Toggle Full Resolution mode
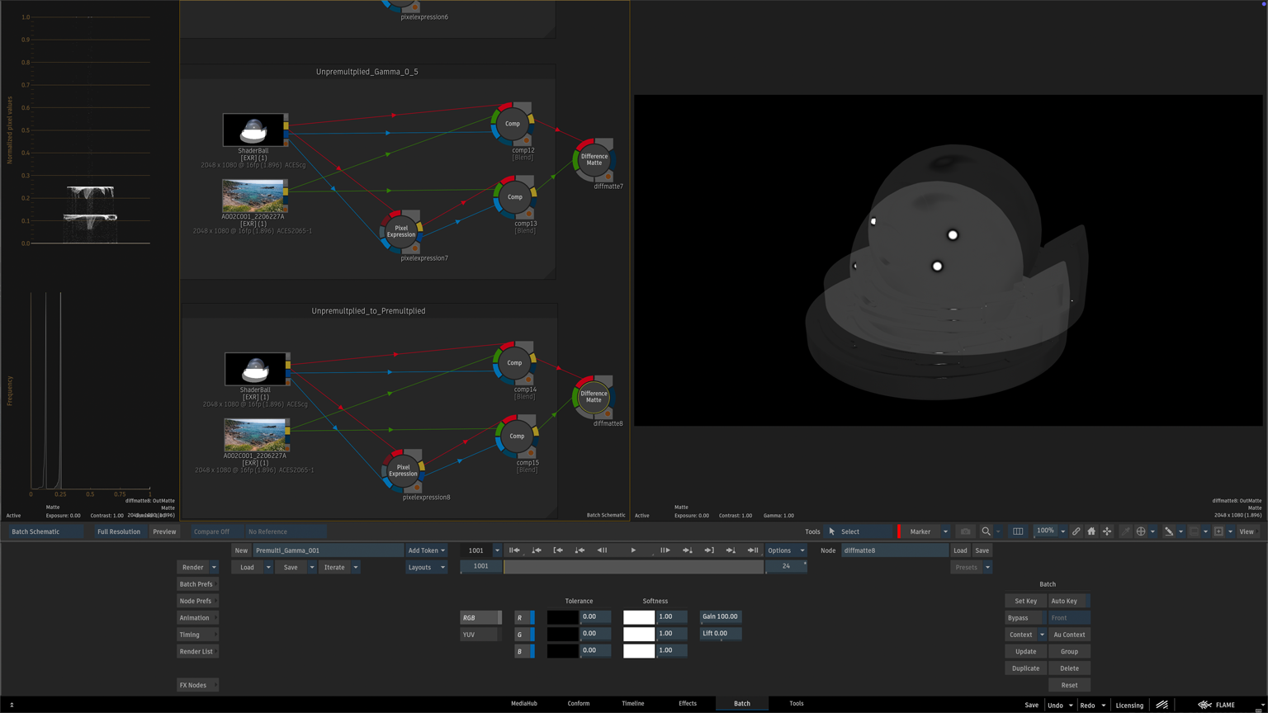The image size is (1268, 713). click(119, 531)
